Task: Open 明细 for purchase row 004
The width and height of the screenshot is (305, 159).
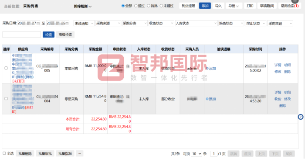Action: (288, 92)
